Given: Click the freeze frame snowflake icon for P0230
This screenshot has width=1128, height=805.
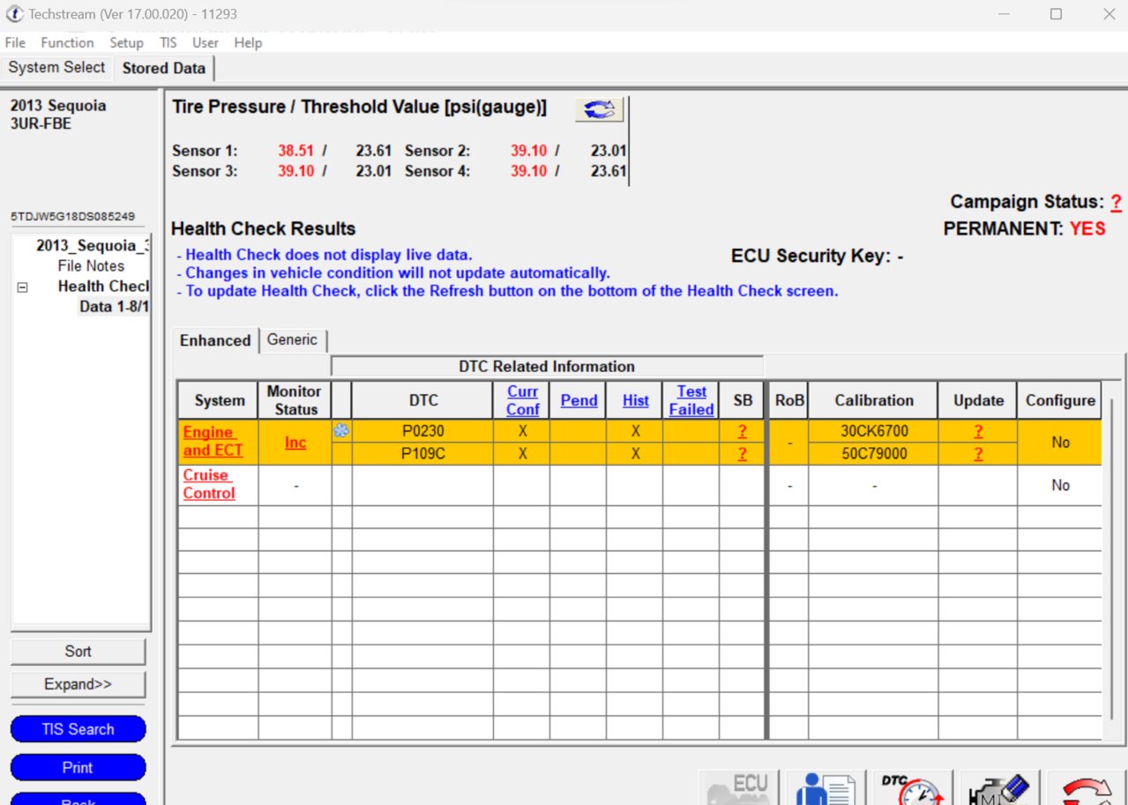Looking at the screenshot, I should point(341,431).
